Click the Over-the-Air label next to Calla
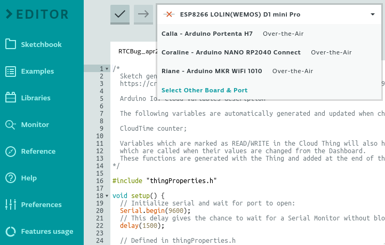 [283, 34]
